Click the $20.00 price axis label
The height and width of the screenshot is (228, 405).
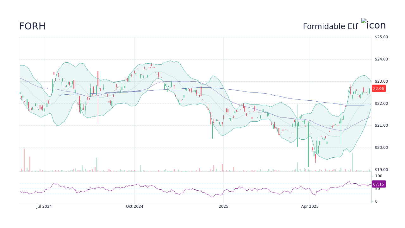pos(381,148)
